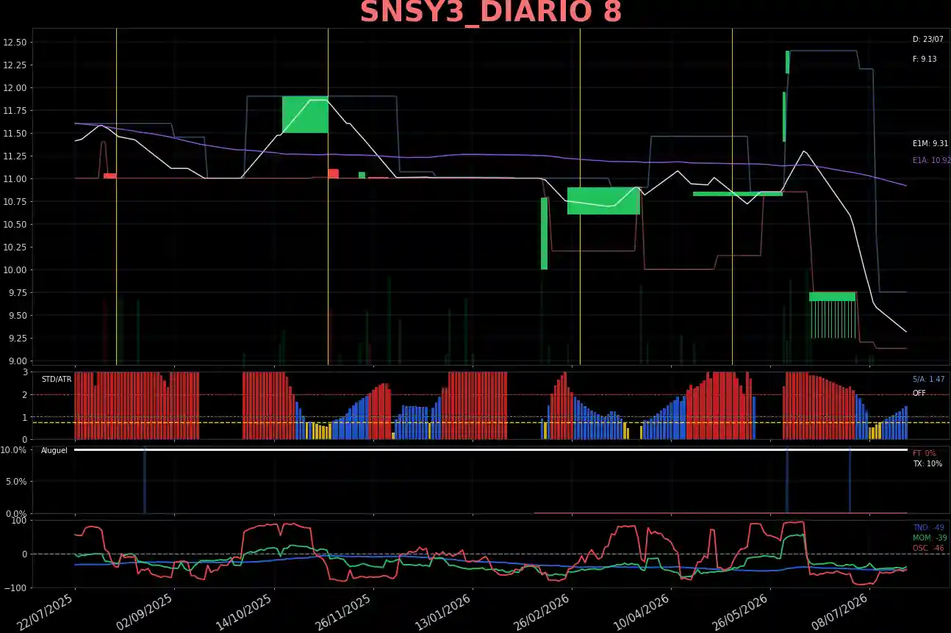The image size is (951, 633).
Task: Select the 26/02/2026 date tick label
Action: 542,612
